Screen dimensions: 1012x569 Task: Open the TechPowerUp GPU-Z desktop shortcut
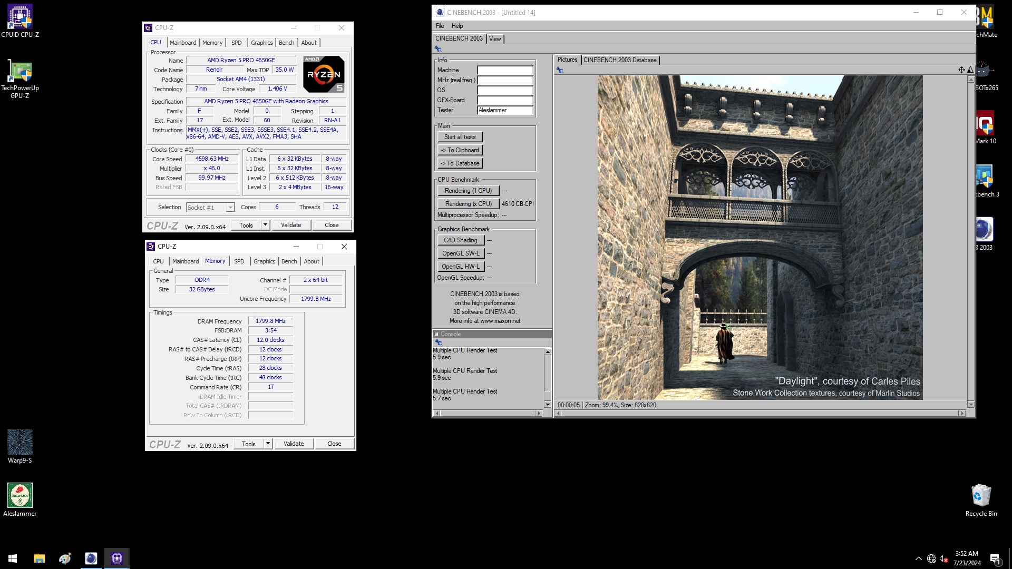click(20, 79)
